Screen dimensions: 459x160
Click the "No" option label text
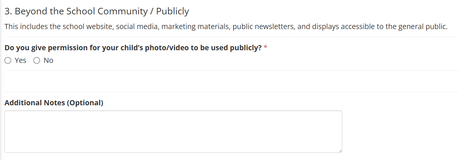pyautogui.click(x=48, y=61)
